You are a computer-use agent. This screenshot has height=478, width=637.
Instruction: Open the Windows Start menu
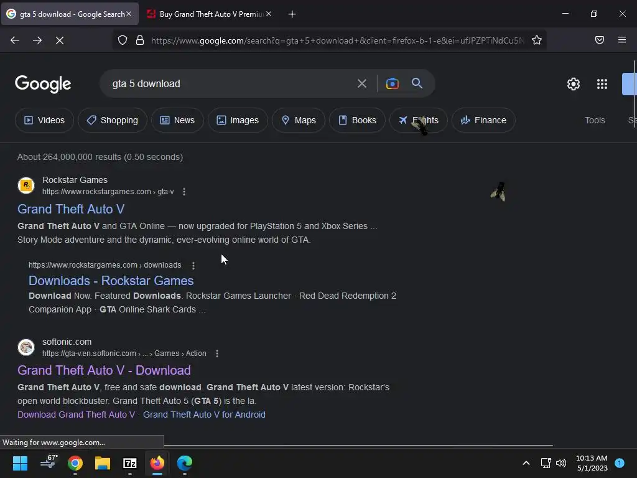click(x=20, y=463)
